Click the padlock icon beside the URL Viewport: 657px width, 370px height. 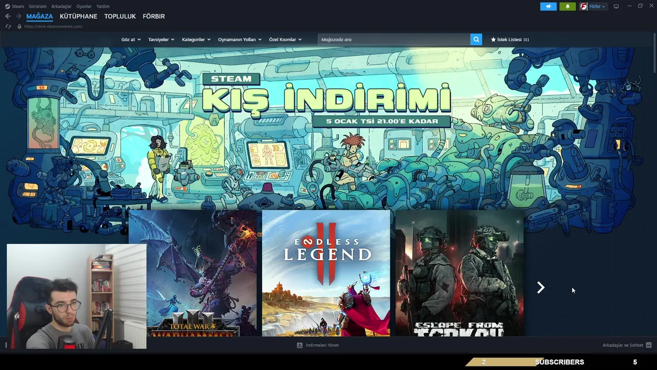point(20,26)
